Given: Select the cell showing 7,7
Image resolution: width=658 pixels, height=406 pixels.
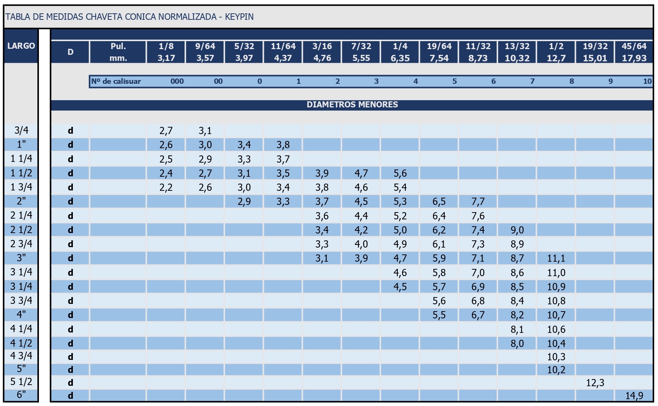Looking at the screenshot, I should coord(478,201).
